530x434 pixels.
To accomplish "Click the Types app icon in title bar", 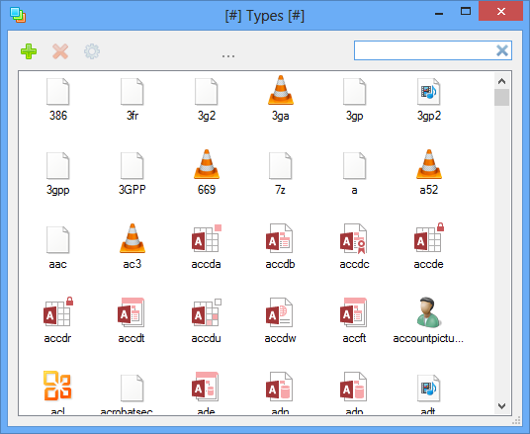I will 18,15.
